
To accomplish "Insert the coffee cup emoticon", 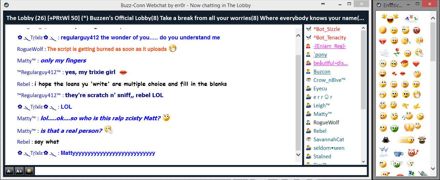I will (398, 153).
